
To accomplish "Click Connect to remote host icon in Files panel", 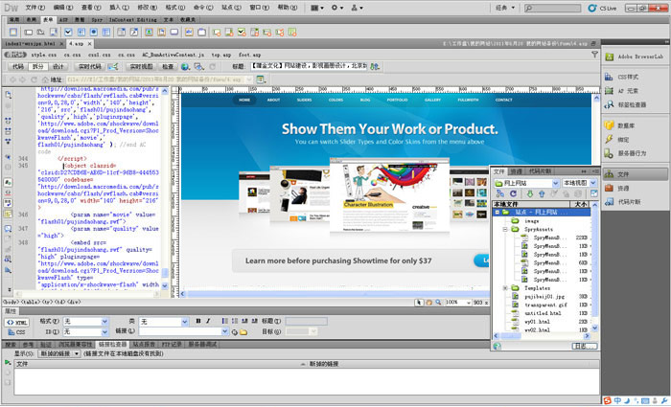I will coord(499,193).
